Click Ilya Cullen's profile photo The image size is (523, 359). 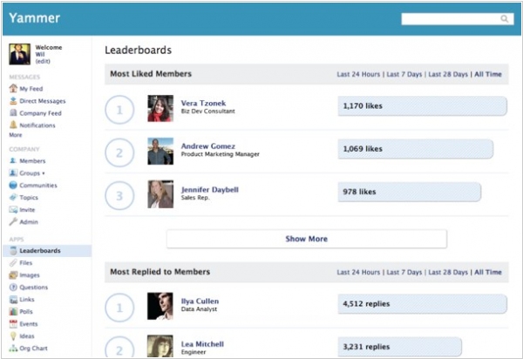[160, 306]
